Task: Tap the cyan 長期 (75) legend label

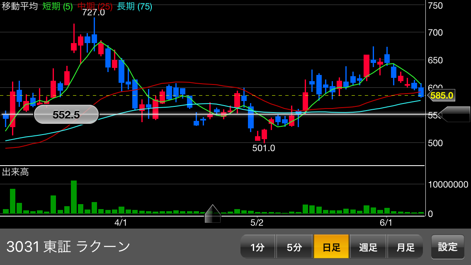Action: click(x=134, y=7)
